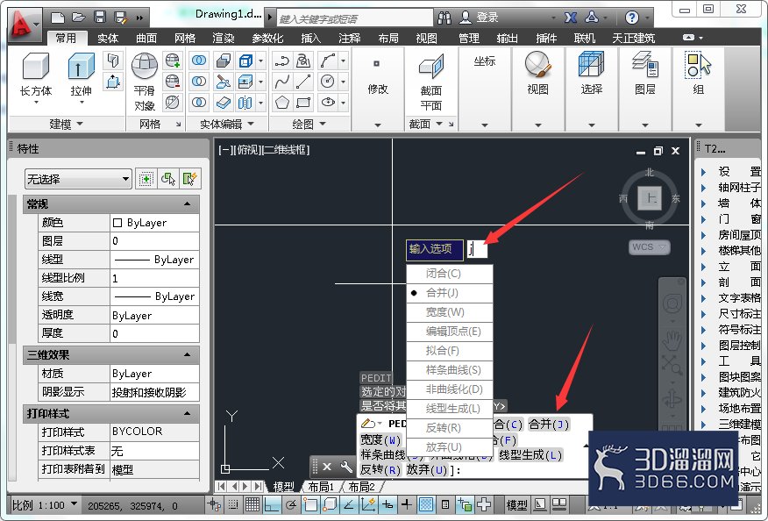Image resolution: width=768 pixels, height=521 pixels.
Task: Click the Smooth Object (平滑对象) mesh icon
Action: pos(145,66)
